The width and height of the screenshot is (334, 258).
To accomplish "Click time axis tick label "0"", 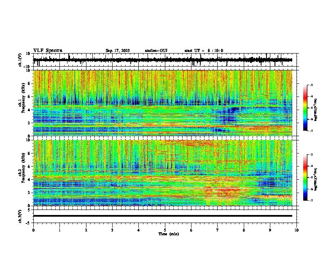I will click(33, 230).
